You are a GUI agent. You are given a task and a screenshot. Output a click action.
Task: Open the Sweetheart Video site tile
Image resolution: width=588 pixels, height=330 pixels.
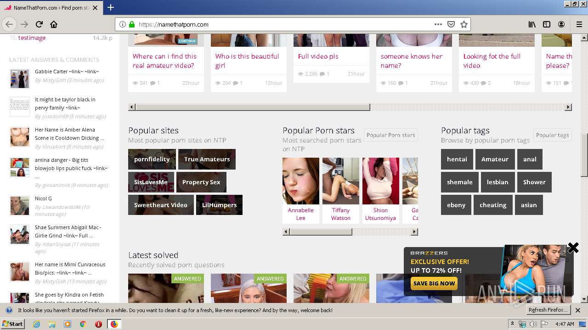point(161,205)
